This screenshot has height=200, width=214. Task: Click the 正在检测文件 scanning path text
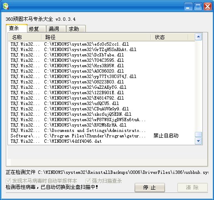point(107,172)
